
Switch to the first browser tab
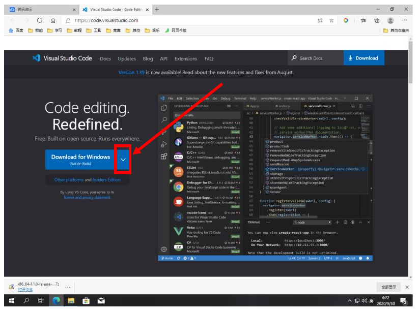[42, 10]
